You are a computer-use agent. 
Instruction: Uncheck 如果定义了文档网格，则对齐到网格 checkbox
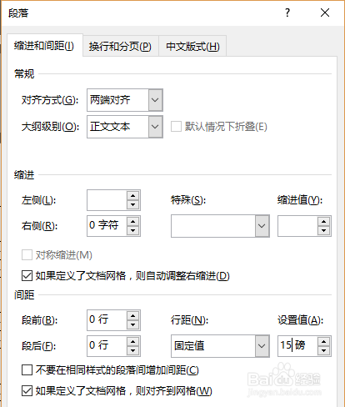[x=27, y=391]
